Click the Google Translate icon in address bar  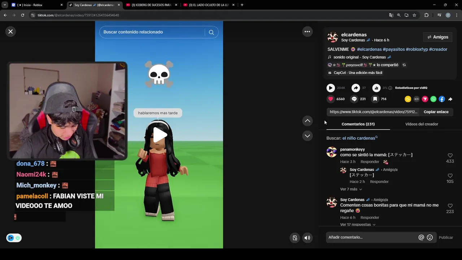click(x=391, y=15)
